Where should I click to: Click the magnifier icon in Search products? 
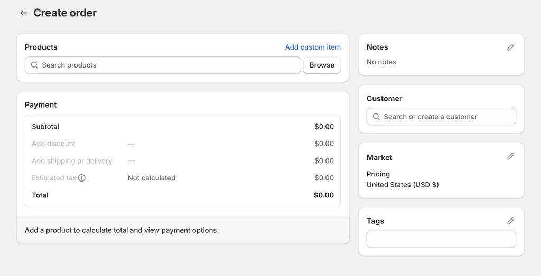click(34, 65)
